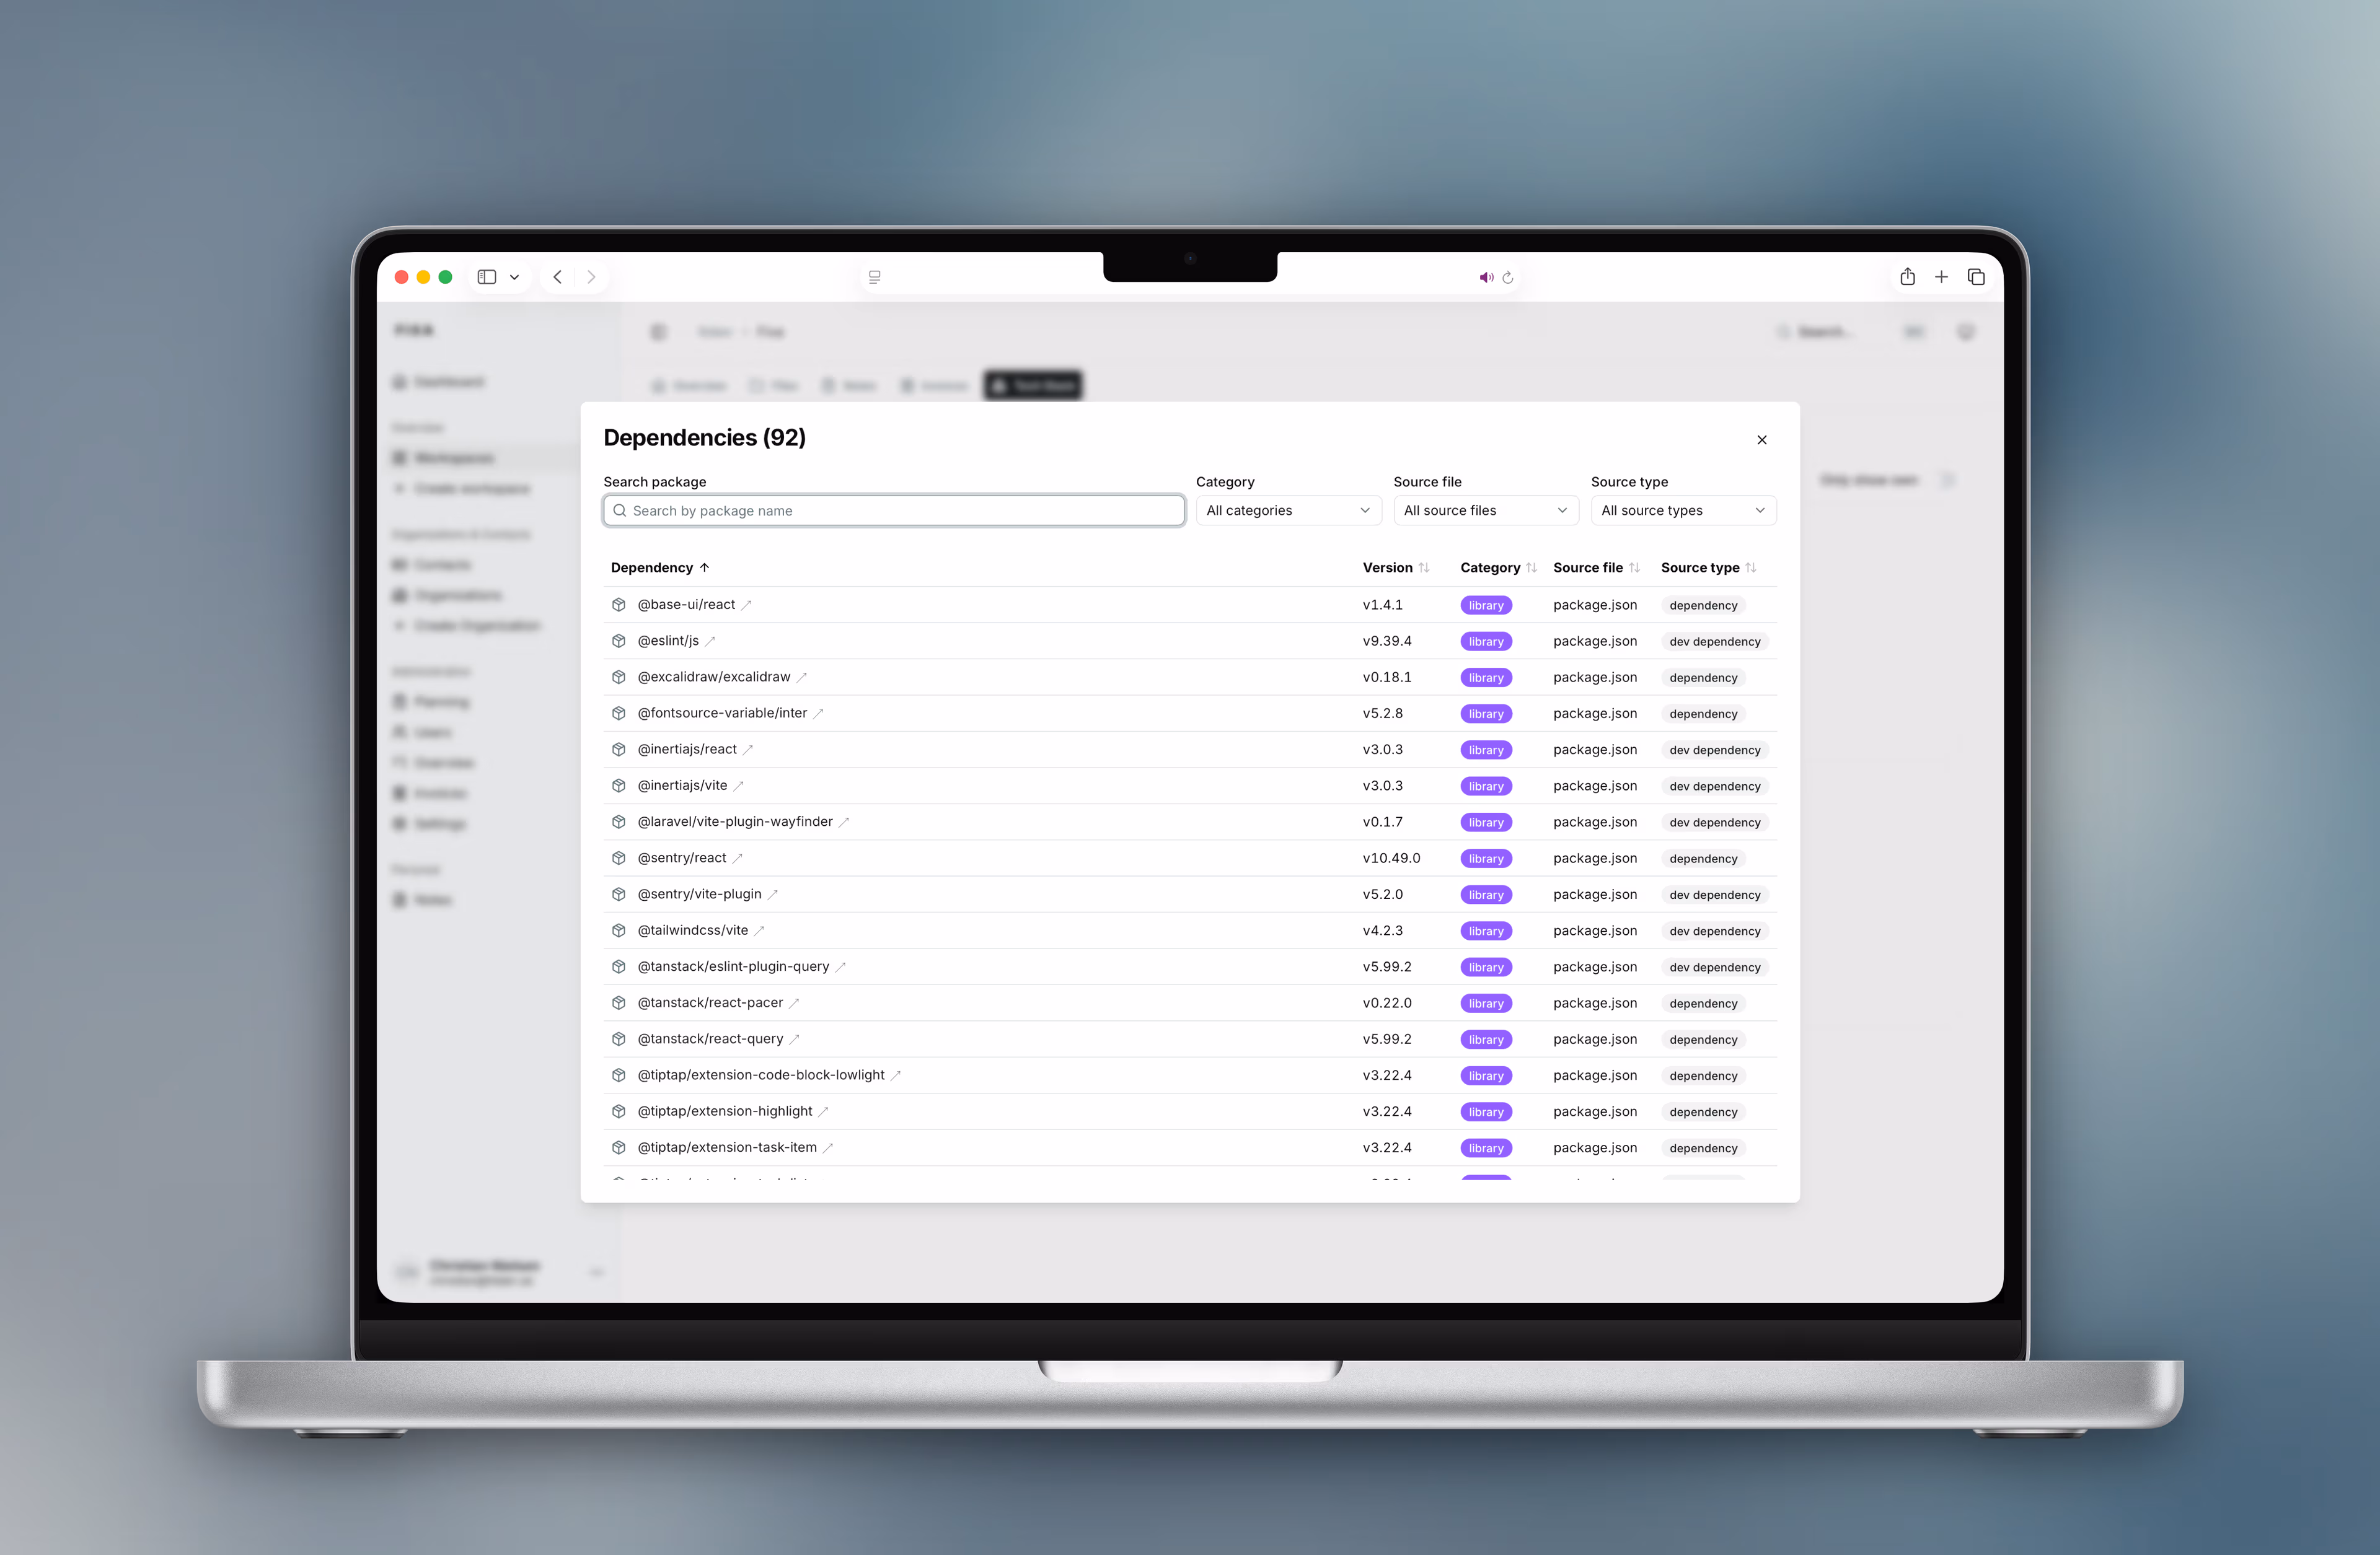The height and width of the screenshot is (1555, 2380).
Task: Toggle the browser sidebar icon
Action: (487, 277)
